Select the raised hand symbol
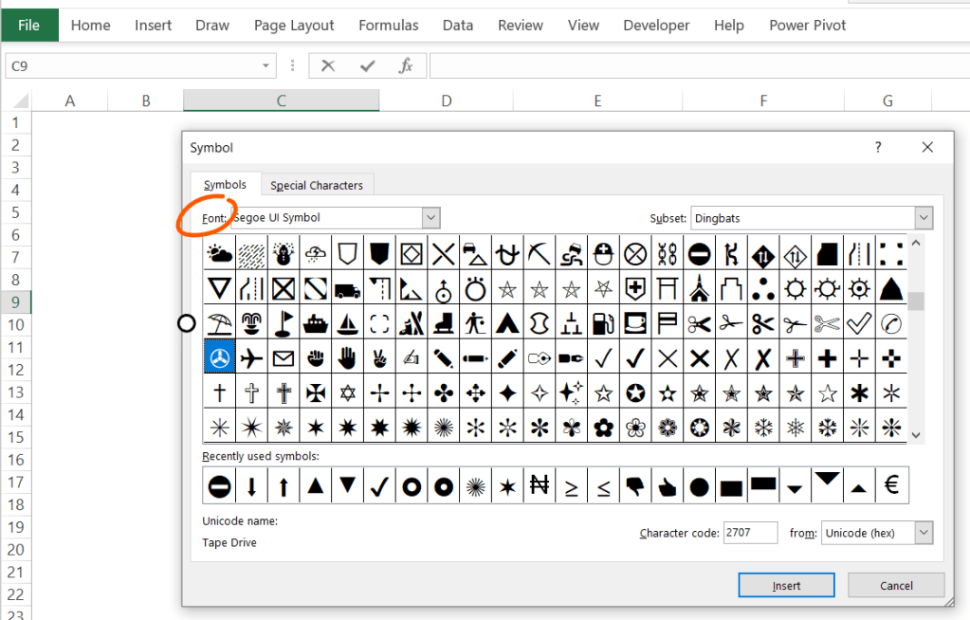The width and height of the screenshot is (970, 620). click(347, 358)
